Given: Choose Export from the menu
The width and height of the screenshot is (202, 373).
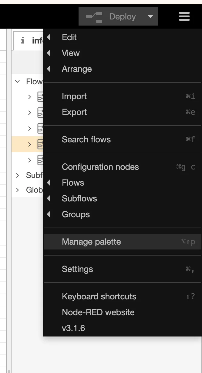Looking at the screenshot, I should click(122, 112).
